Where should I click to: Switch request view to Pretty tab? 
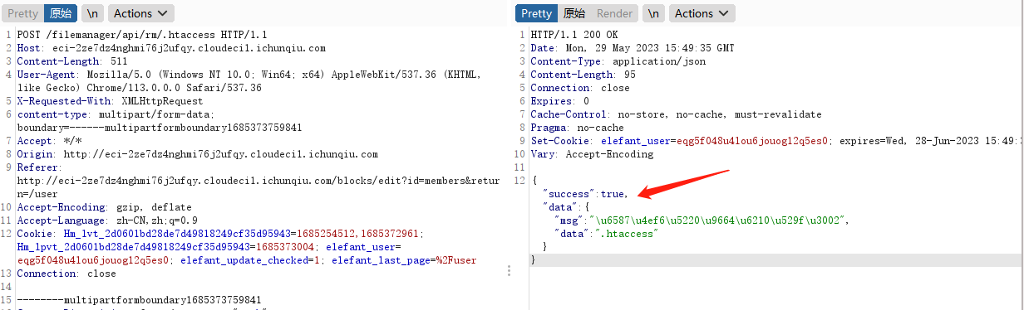(23, 13)
